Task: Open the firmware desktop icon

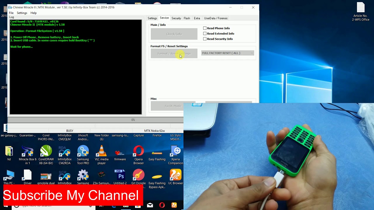Action: click(x=120, y=153)
